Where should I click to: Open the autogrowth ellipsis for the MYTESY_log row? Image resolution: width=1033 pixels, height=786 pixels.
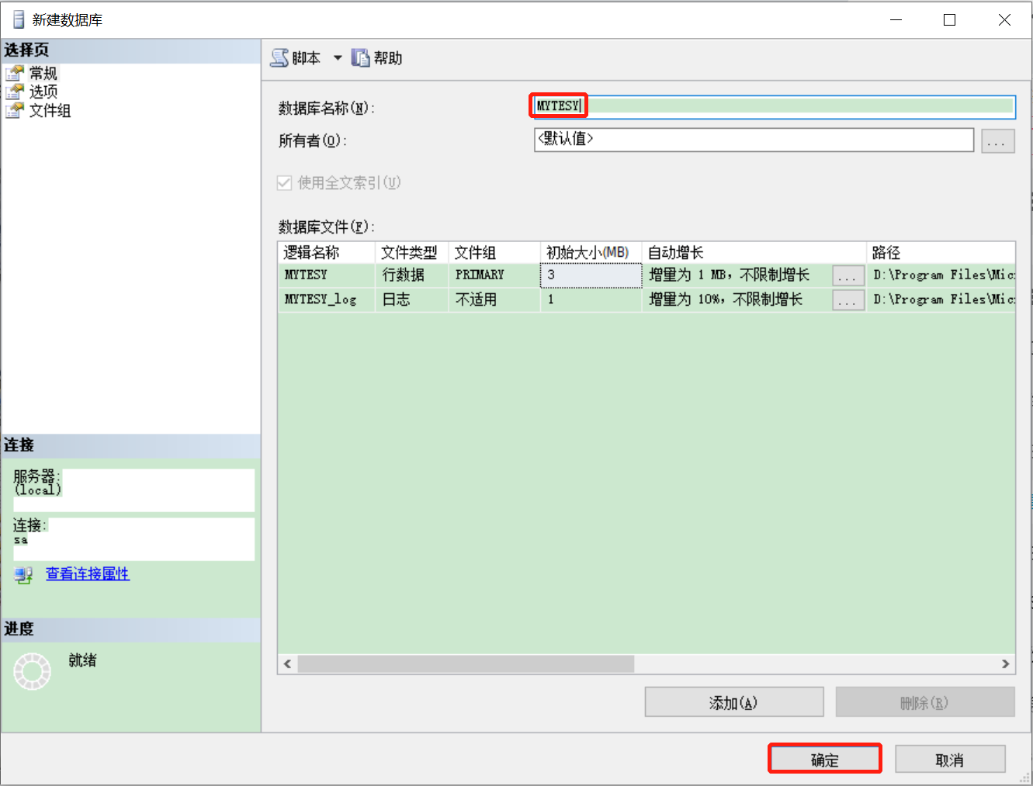[x=848, y=300]
